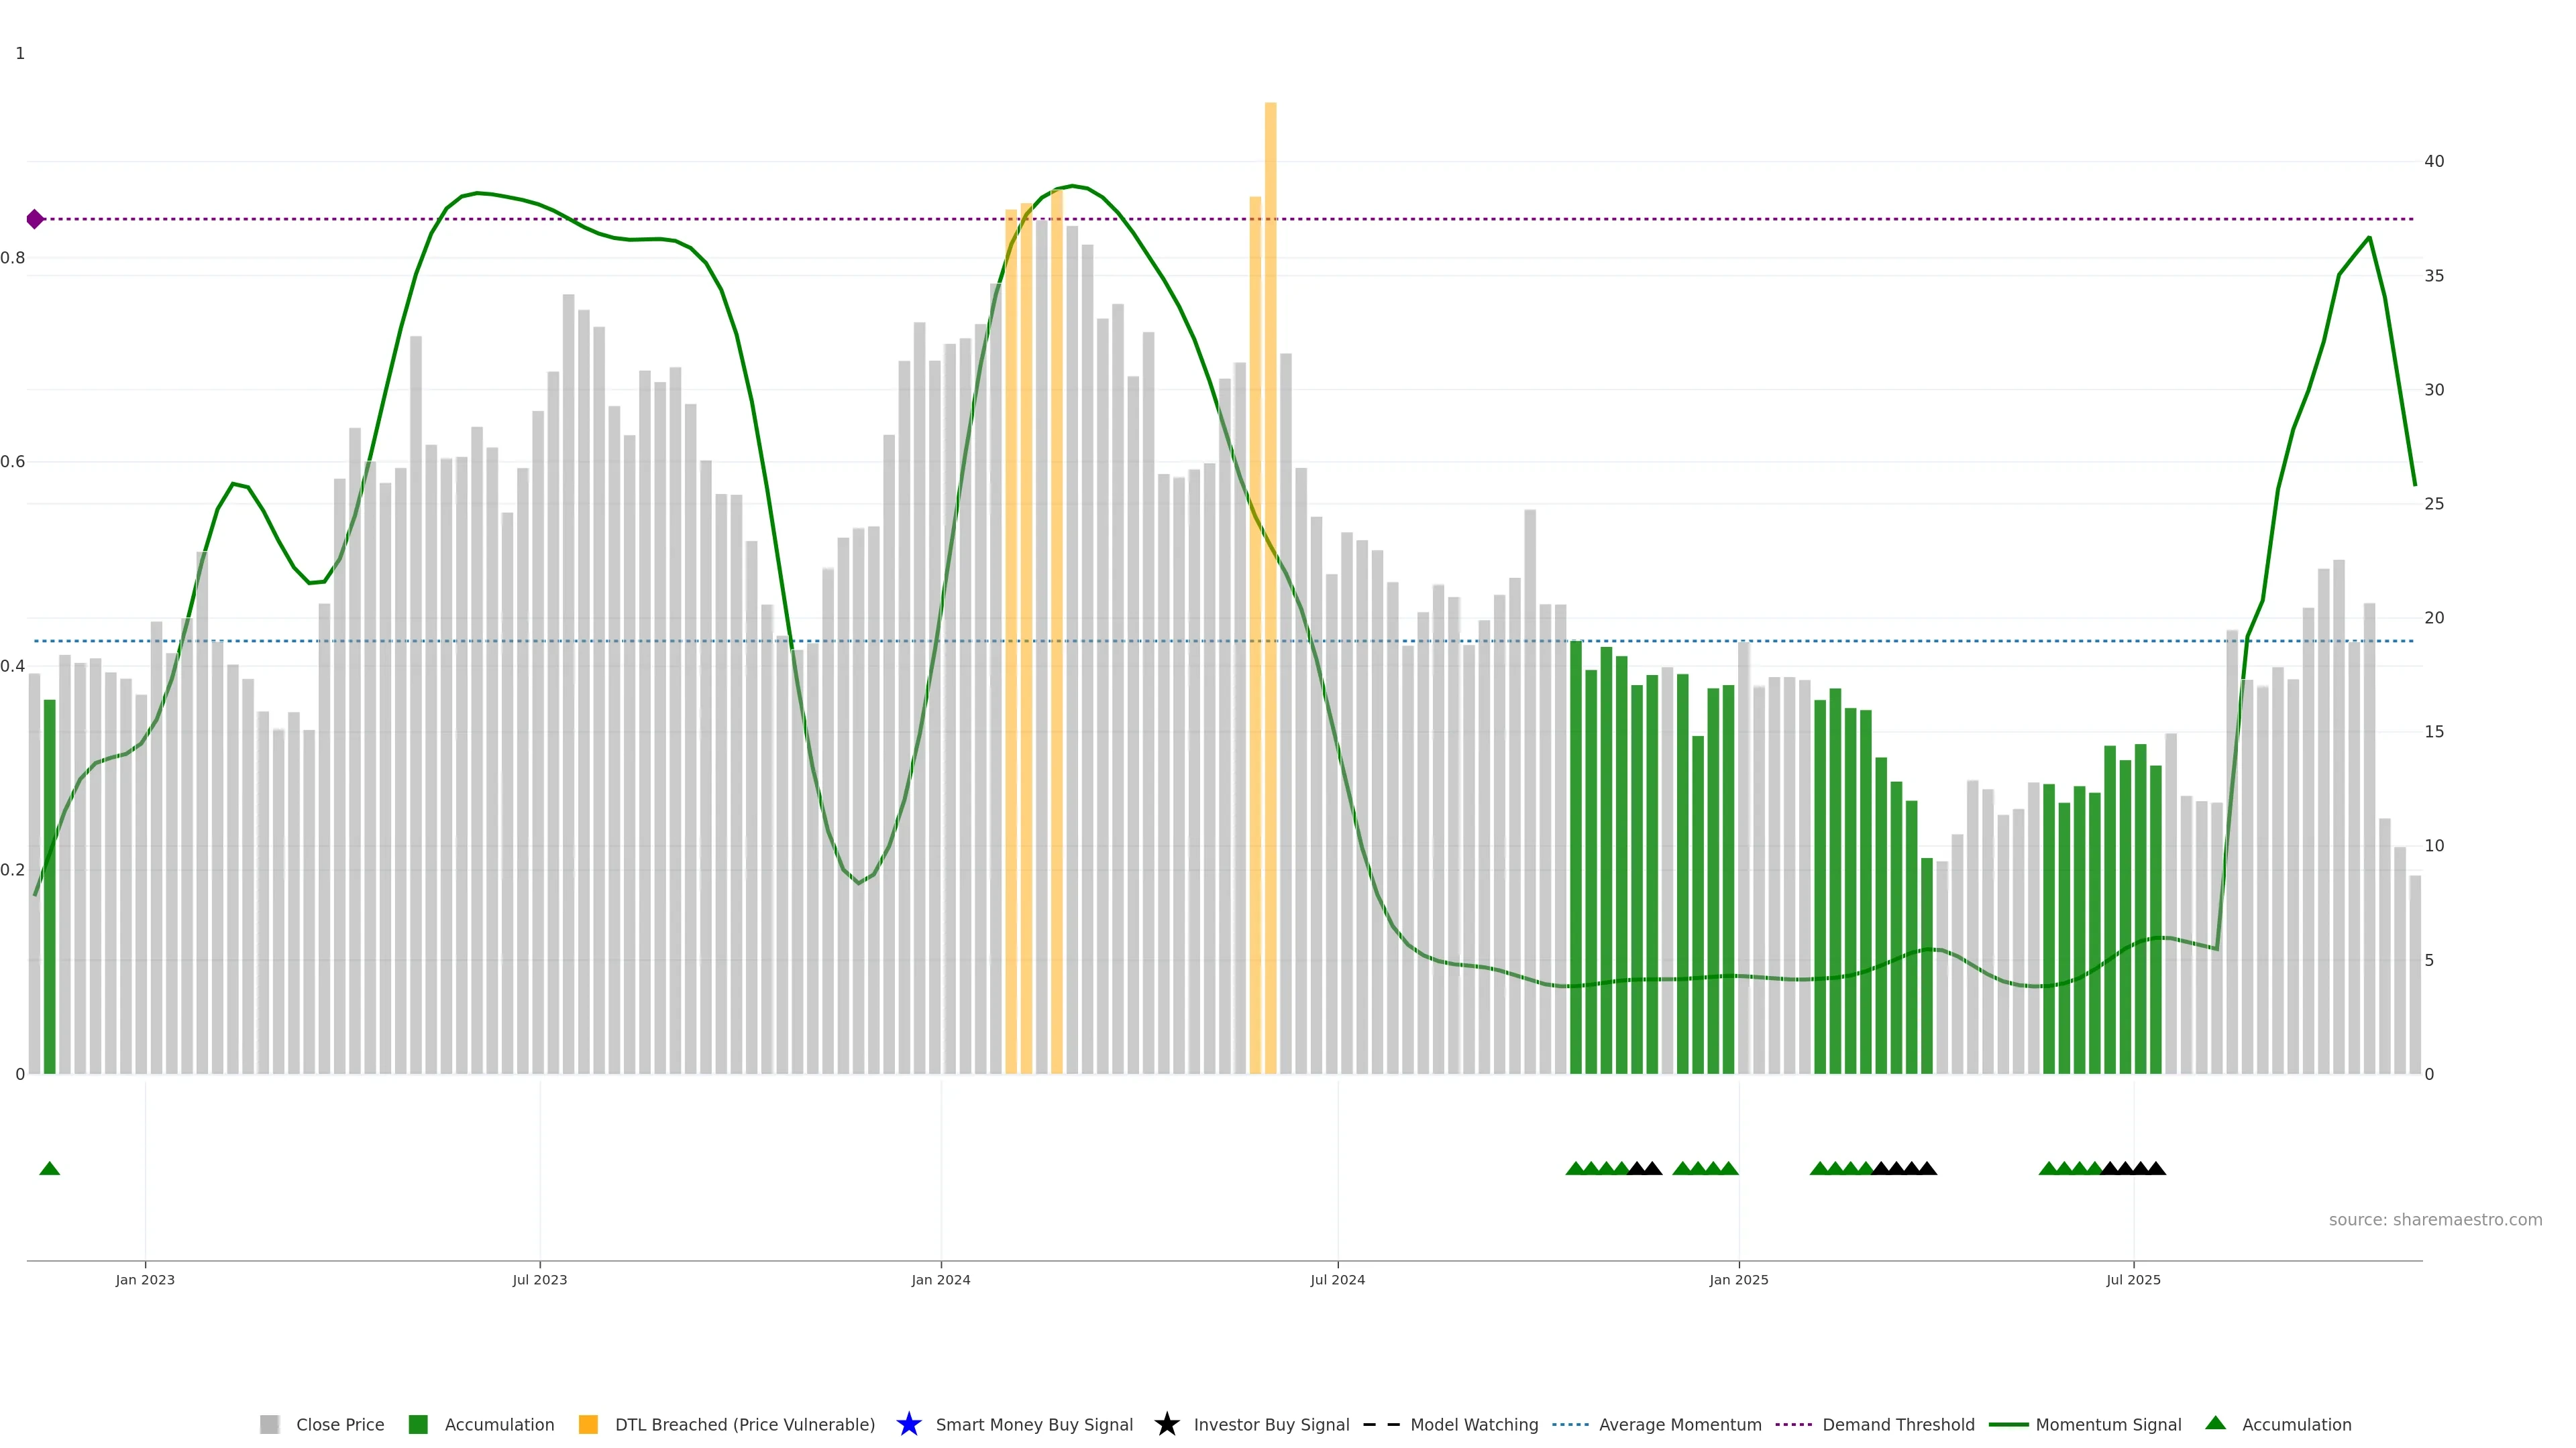Click the purple diamond Demand Threshold marker
Image resolution: width=2576 pixels, height=1448 pixels.
35,219
